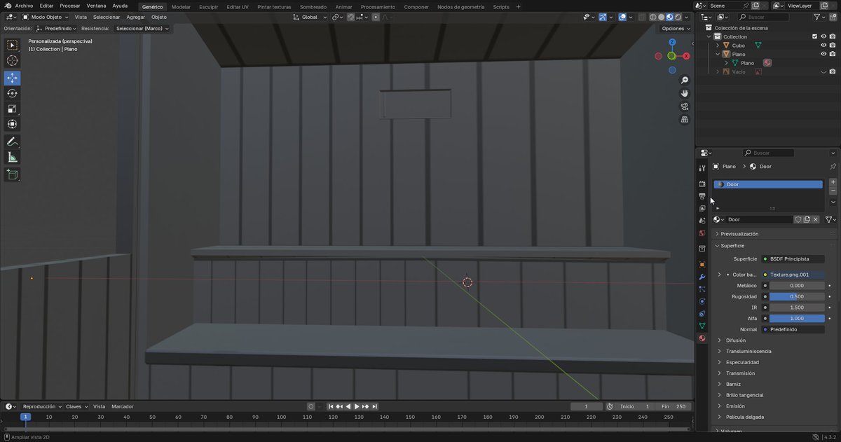
Task: Activate the 3D Cursor tool
Action: [12, 61]
